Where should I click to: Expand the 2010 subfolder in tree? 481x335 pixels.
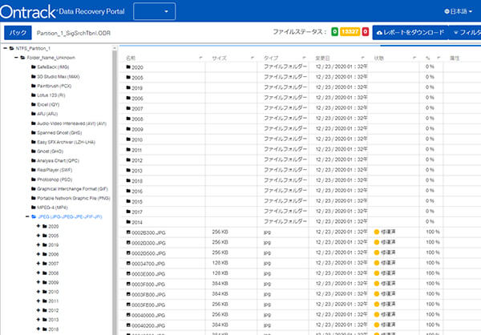click(38, 292)
